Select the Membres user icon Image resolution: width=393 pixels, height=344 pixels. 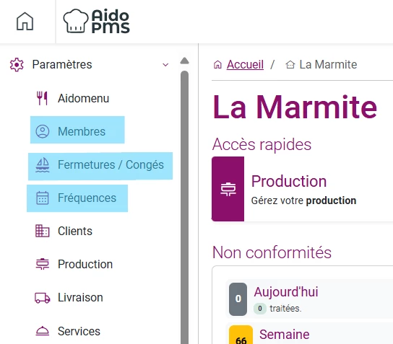pos(43,131)
